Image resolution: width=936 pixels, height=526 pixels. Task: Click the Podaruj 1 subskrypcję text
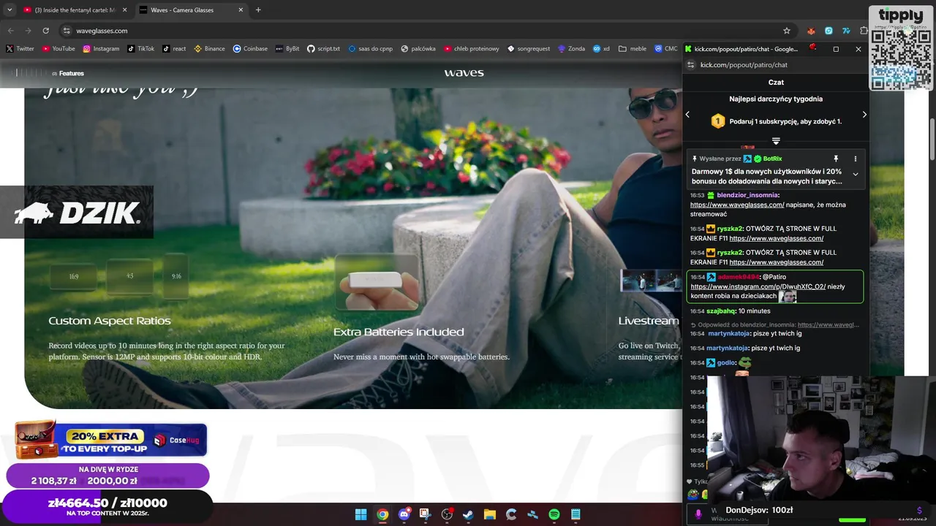pyautogui.click(x=785, y=121)
